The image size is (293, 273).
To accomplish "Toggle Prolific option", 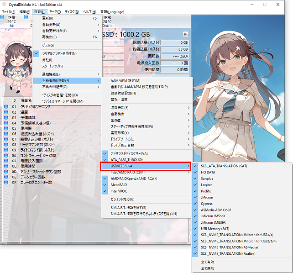I will pos(242,191).
